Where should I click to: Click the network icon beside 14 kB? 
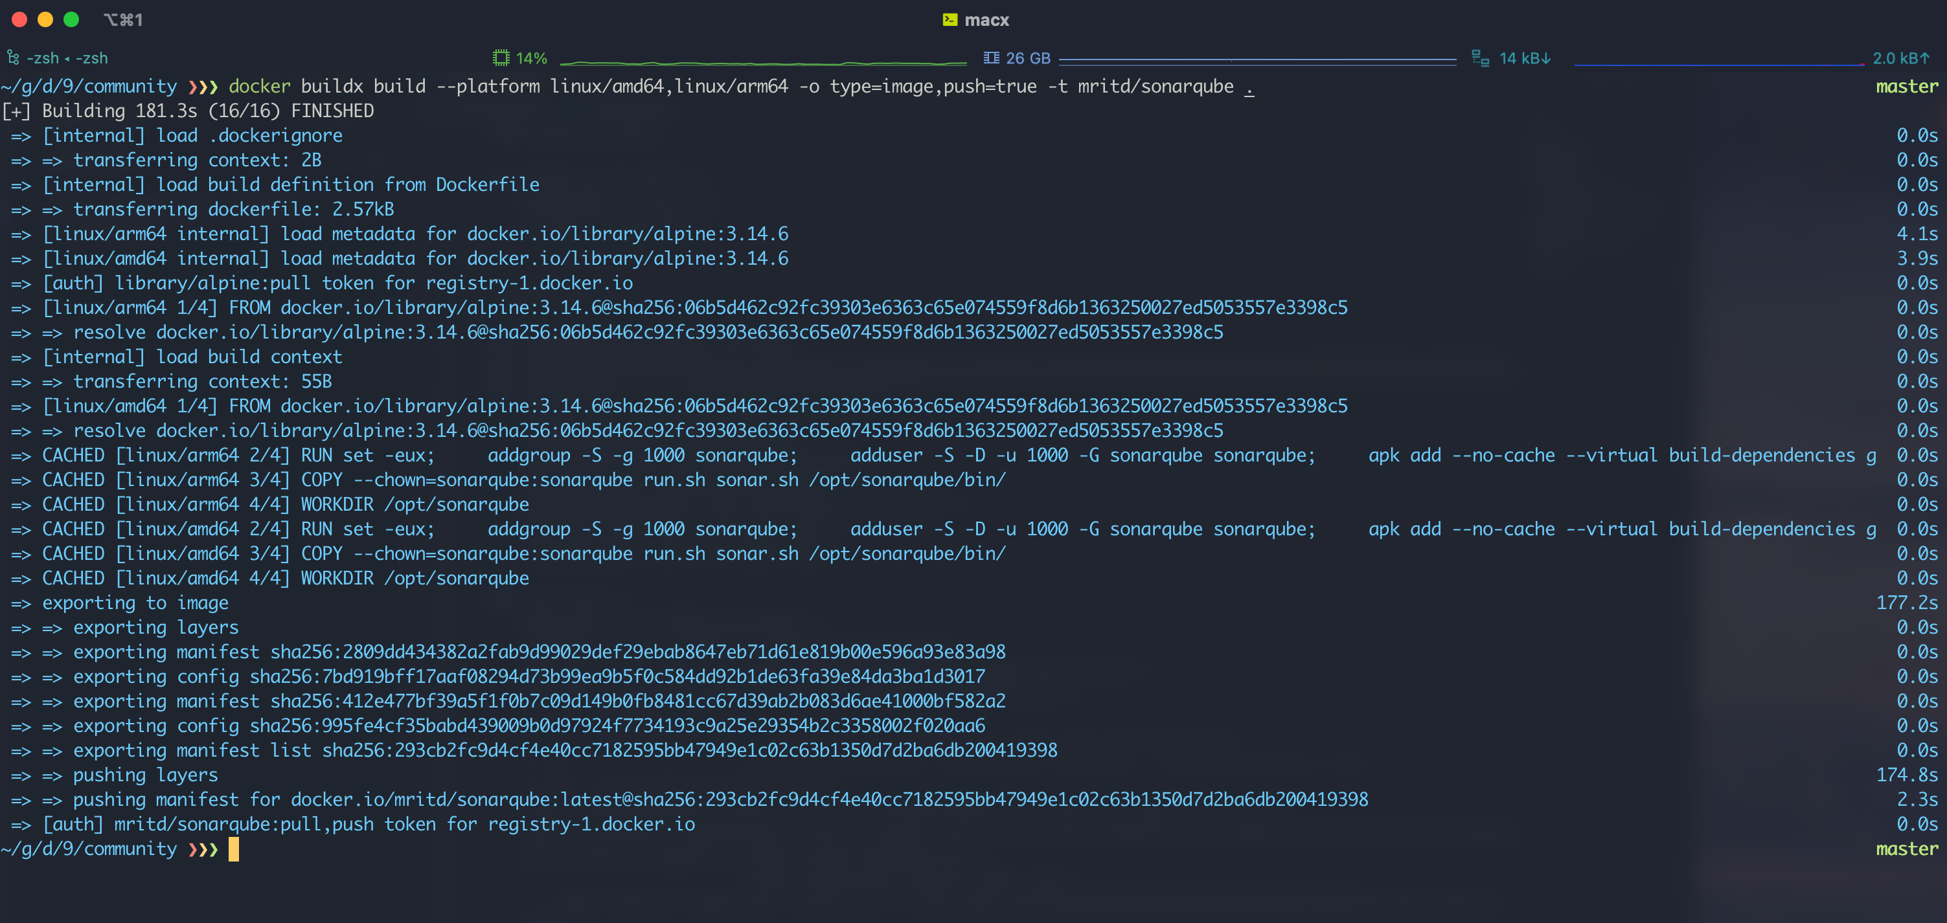pyautogui.click(x=1480, y=58)
